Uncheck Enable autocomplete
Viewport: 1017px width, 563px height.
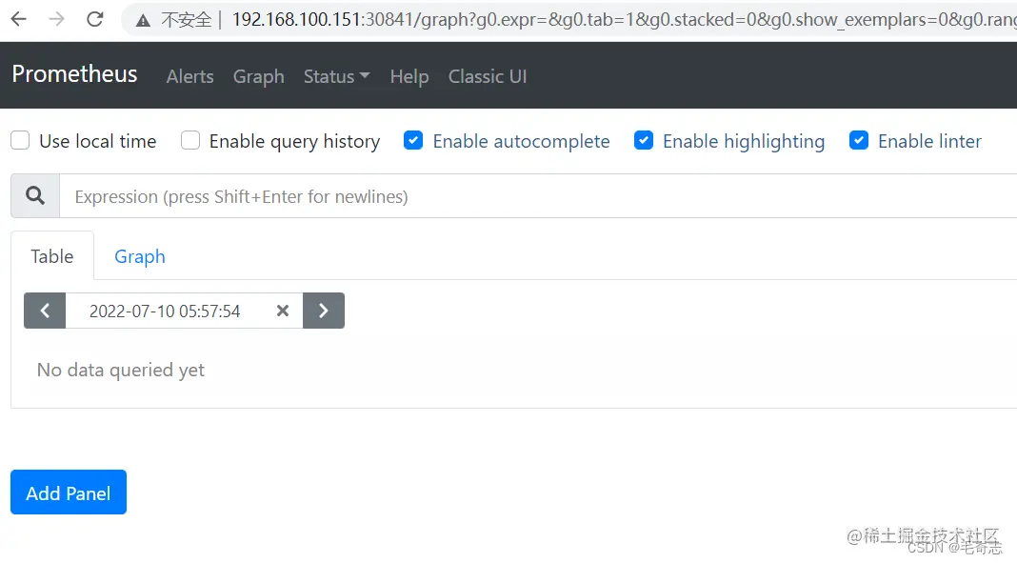point(413,140)
